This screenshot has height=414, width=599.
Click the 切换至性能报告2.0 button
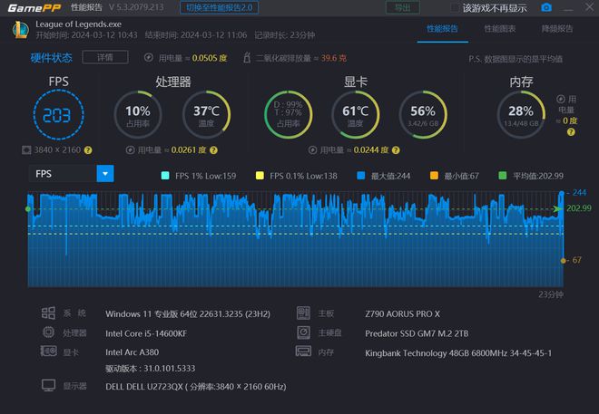220,7
